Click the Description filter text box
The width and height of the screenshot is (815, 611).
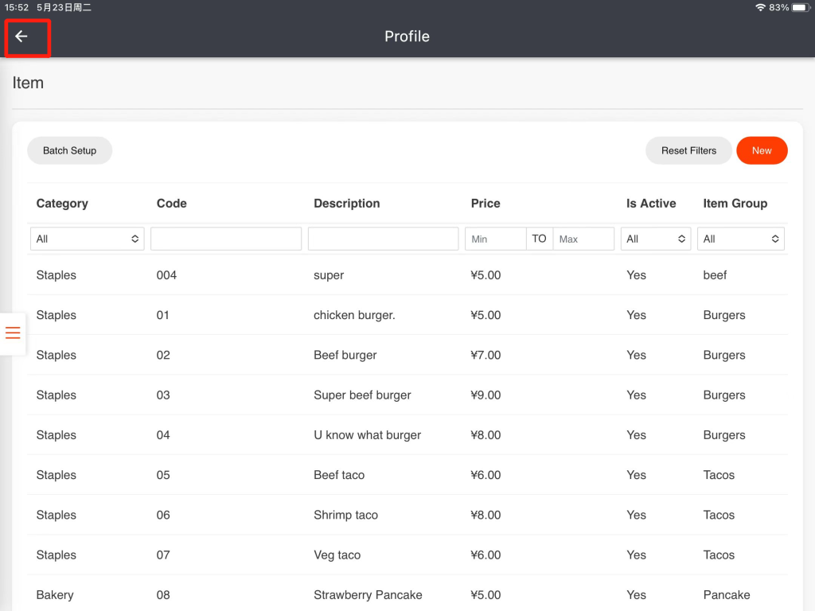coord(383,239)
